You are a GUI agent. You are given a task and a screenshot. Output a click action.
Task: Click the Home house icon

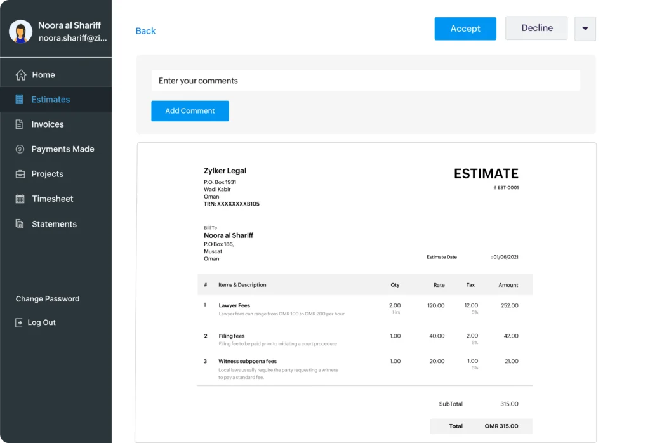[x=21, y=75]
